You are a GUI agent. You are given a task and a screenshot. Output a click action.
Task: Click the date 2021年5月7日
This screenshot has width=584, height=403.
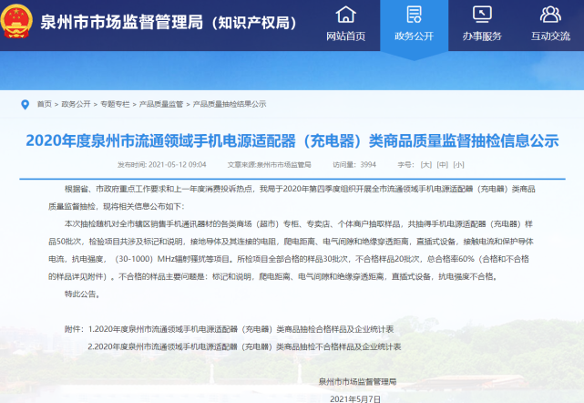[x=355, y=399]
